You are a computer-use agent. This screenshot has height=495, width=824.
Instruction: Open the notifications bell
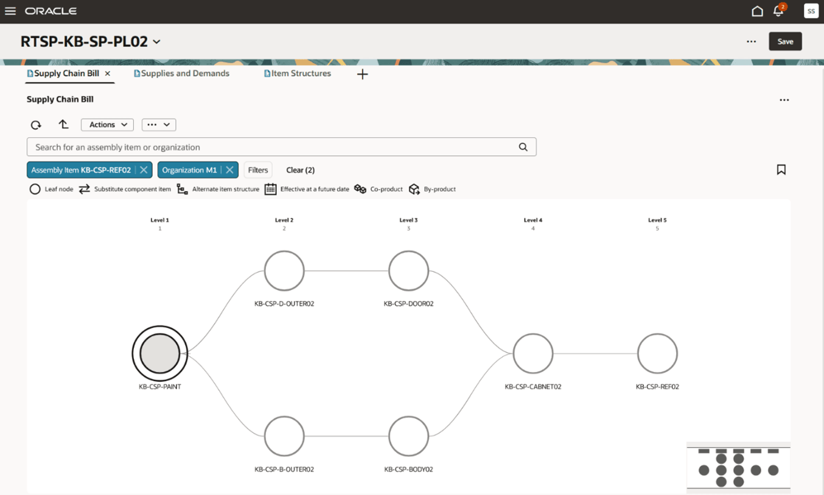pyautogui.click(x=778, y=11)
